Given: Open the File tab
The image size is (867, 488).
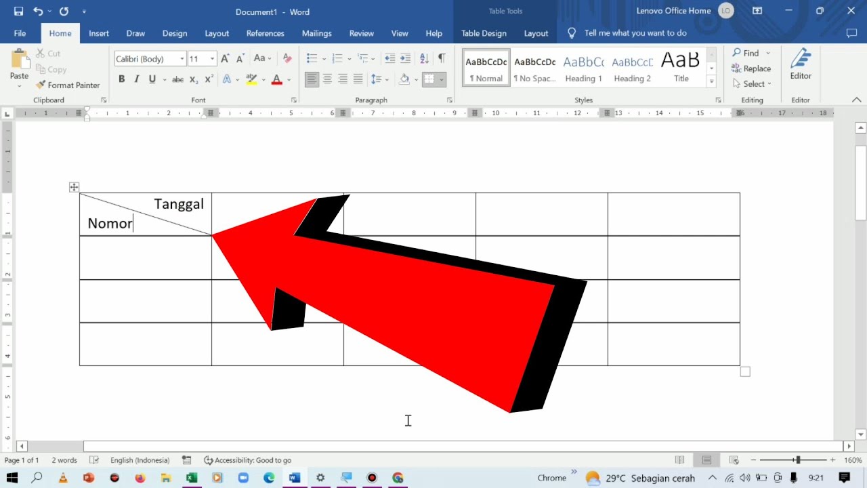Looking at the screenshot, I should pyautogui.click(x=20, y=33).
